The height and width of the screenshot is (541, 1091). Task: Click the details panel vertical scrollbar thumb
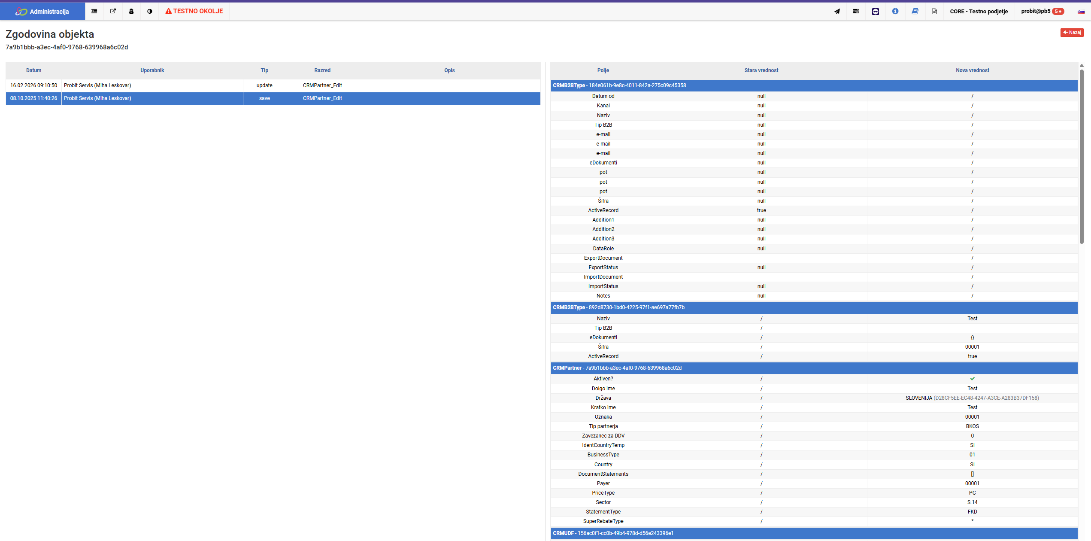[1082, 156]
